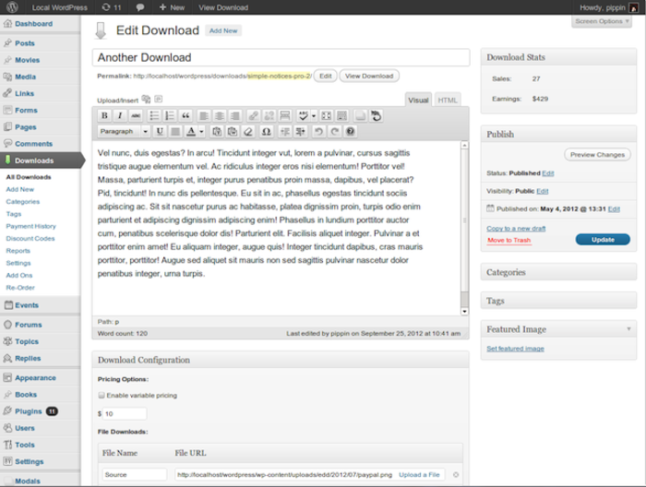
Task: Click the underline formatting icon
Action: 160,132
